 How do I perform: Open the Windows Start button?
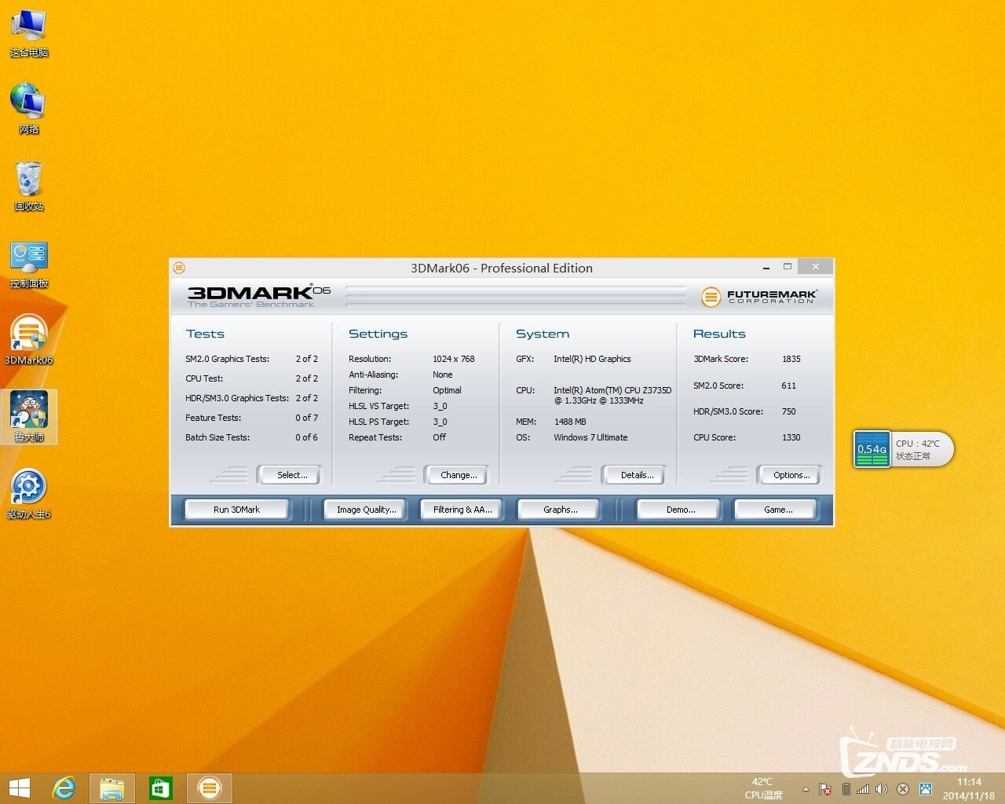(x=19, y=788)
